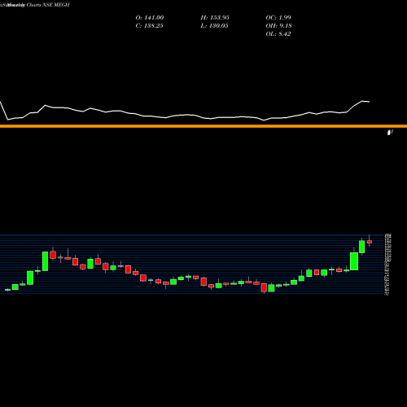Click the 'OH: 9.18' value
407x407 pixels.
pos(278,26)
